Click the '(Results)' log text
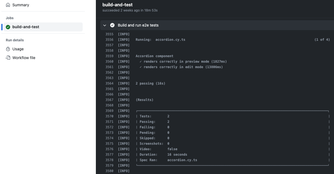The height and width of the screenshot is (174, 334). coord(144,100)
